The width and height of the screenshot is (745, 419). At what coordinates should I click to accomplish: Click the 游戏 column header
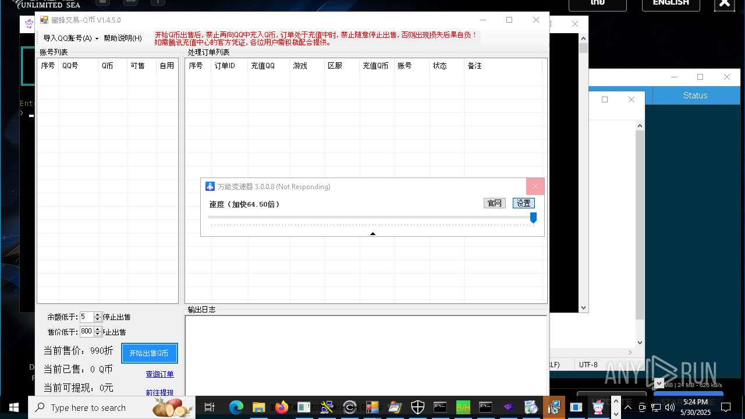coord(307,66)
